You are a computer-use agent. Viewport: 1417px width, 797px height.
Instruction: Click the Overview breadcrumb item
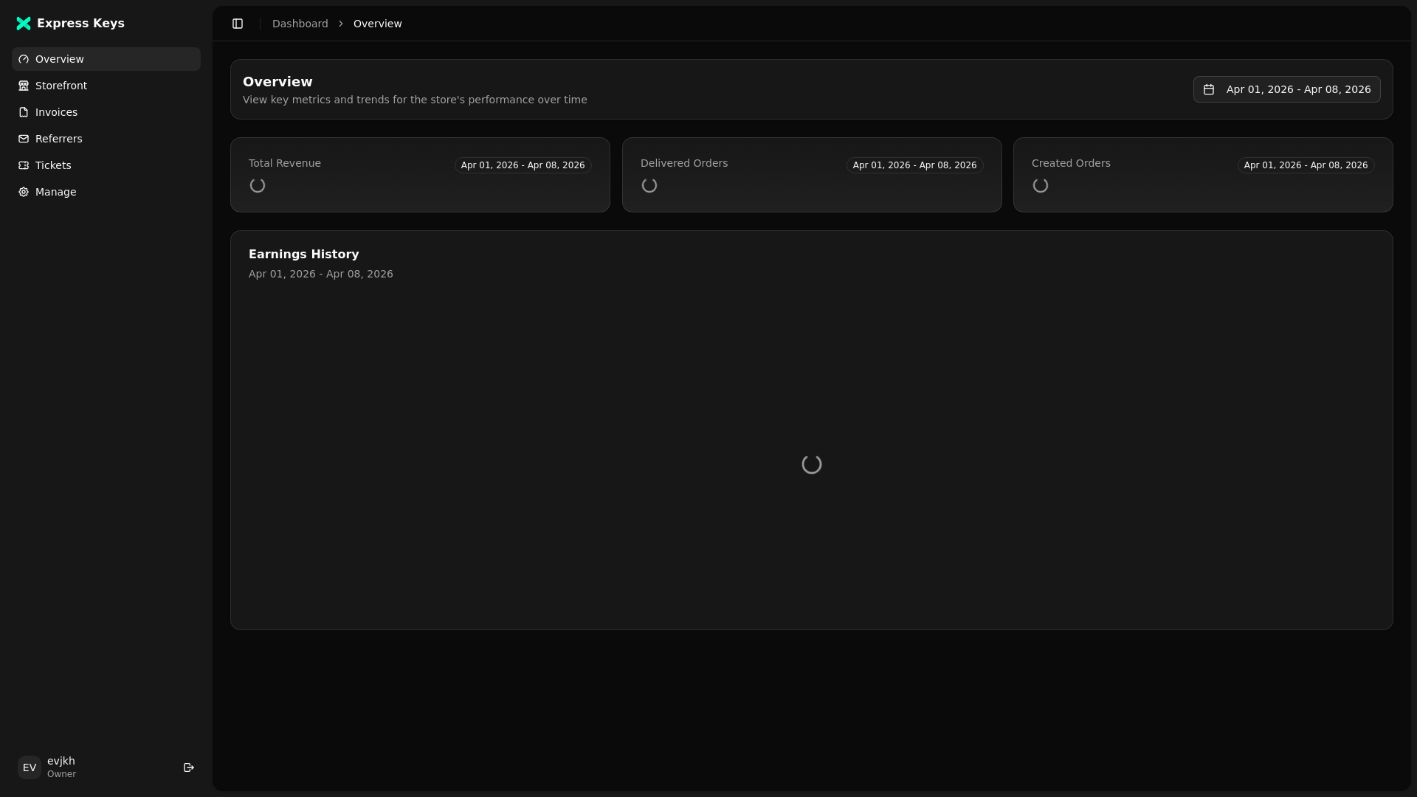tap(378, 24)
